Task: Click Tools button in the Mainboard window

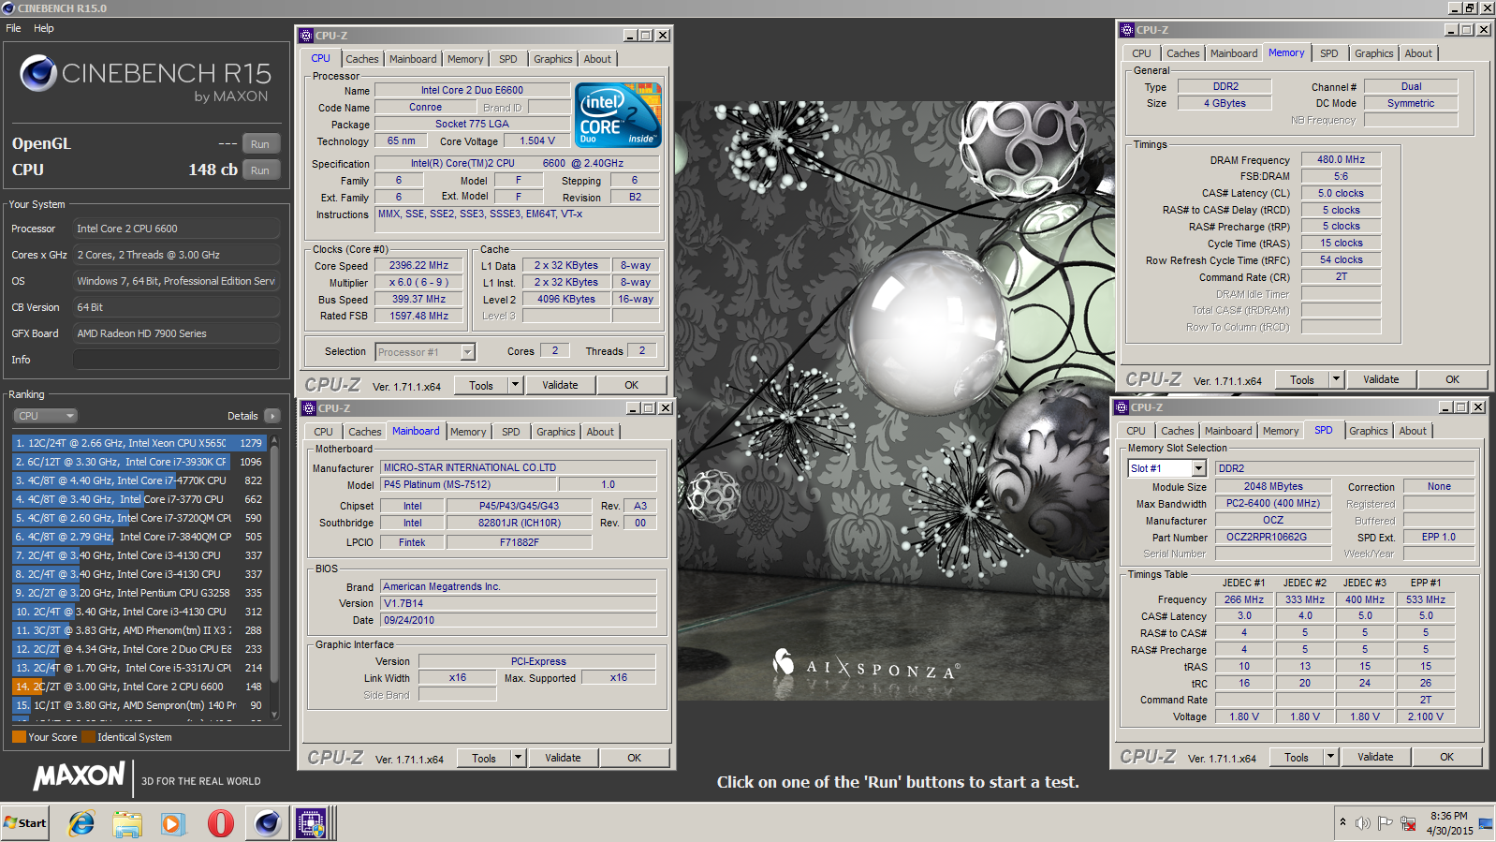Action: point(484,758)
